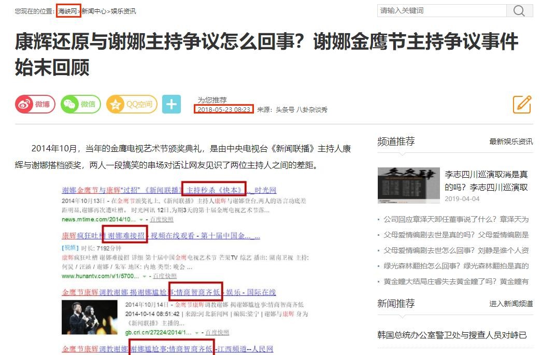Open 娱乐资讯 breadcrumb link
This screenshot has height=355, width=541.
pos(123,11)
